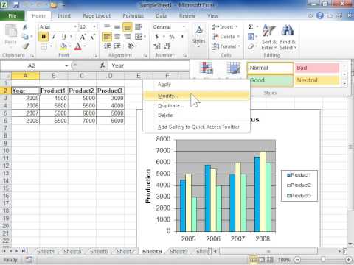
Task: Switch to the Formulas tab
Action: click(x=133, y=16)
